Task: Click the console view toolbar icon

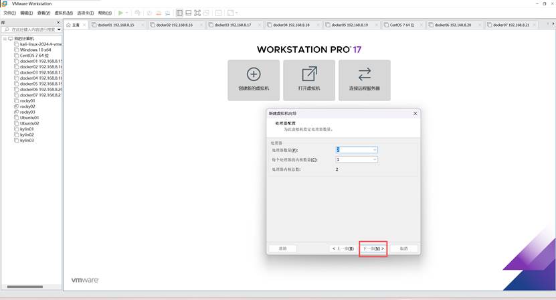Action: coord(218,13)
